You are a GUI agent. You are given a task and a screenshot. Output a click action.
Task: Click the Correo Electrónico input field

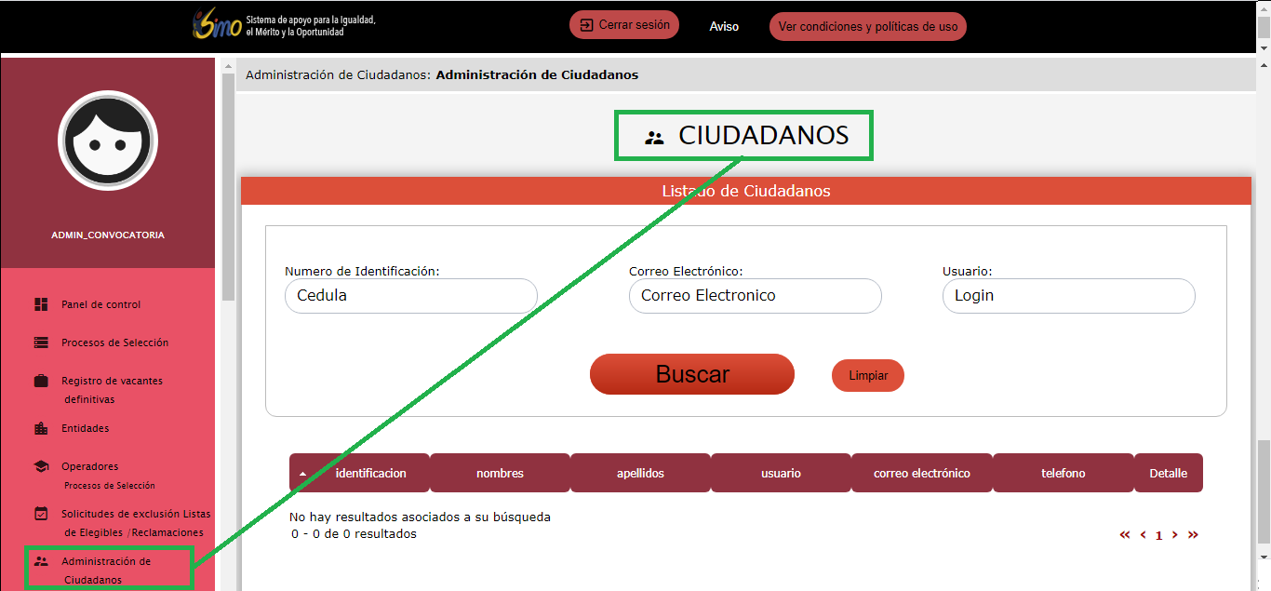[x=755, y=296]
